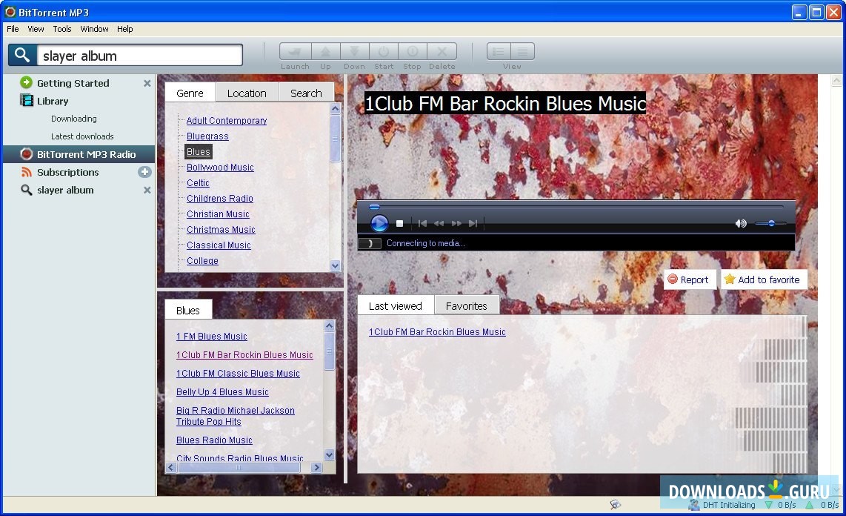Click the Start toolbar button
This screenshot has height=516, width=846.
click(384, 52)
